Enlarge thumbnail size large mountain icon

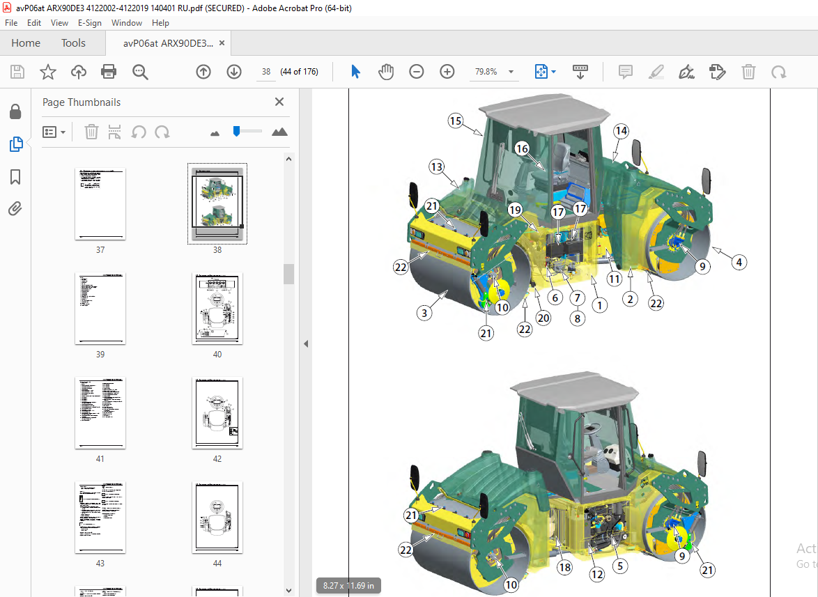point(279,132)
